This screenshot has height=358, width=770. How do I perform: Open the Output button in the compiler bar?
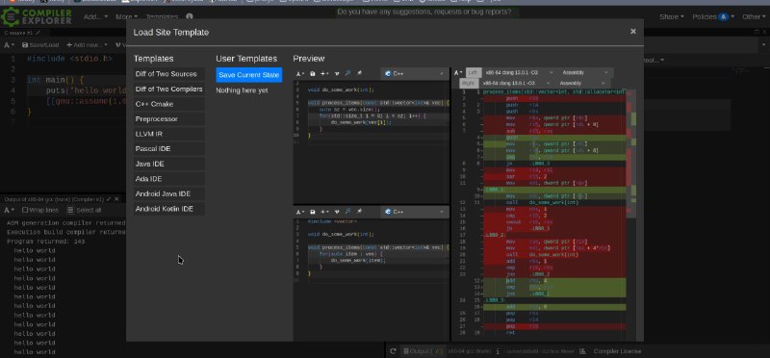pyautogui.click(x=423, y=351)
